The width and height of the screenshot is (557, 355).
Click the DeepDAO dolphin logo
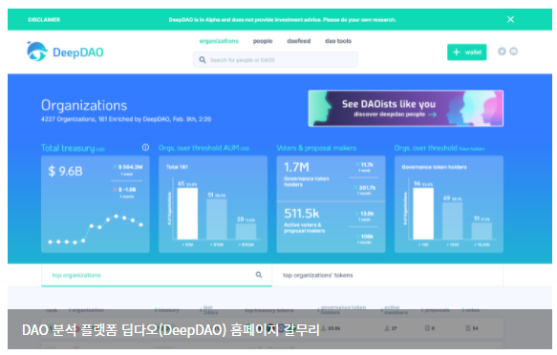click(36, 52)
